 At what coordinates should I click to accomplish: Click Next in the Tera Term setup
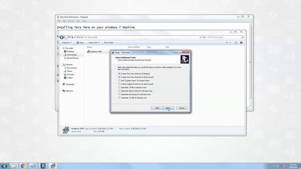tap(168, 108)
